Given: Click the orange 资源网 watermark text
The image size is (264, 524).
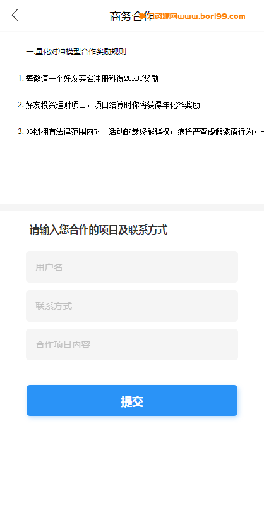Looking at the screenshot, I should (165, 16).
